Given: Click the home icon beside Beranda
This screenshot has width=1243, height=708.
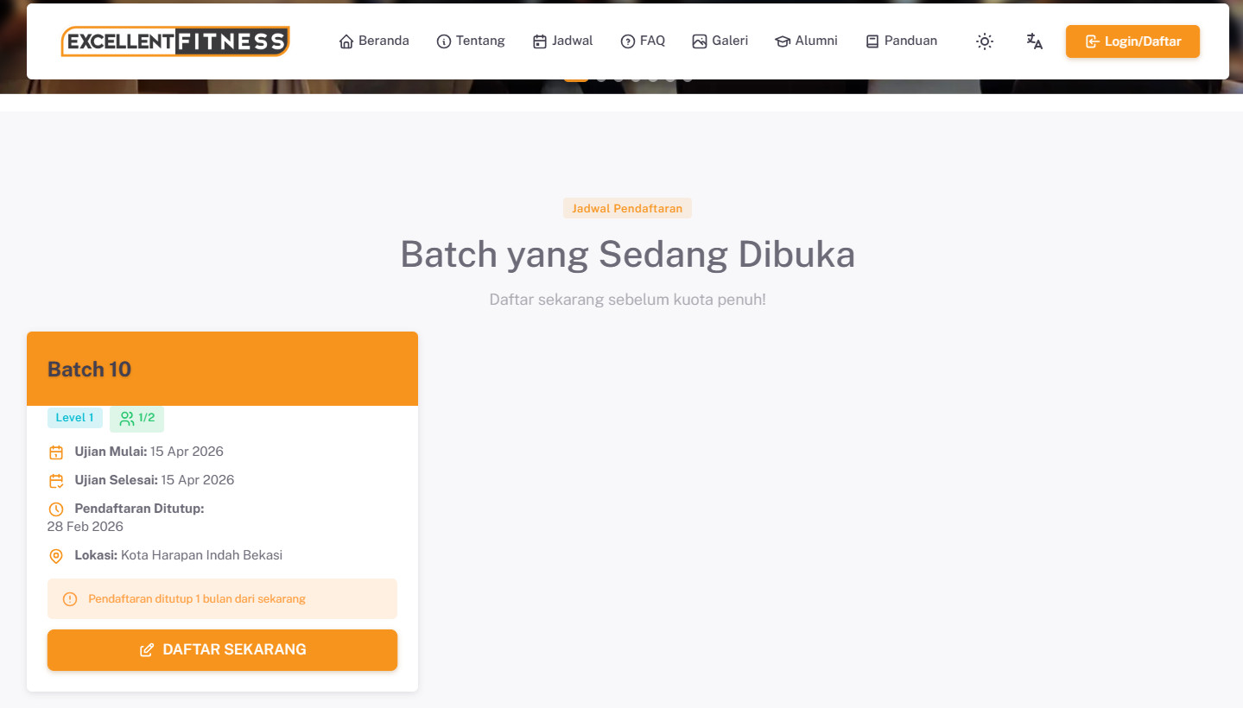Looking at the screenshot, I should click(346, 41).
